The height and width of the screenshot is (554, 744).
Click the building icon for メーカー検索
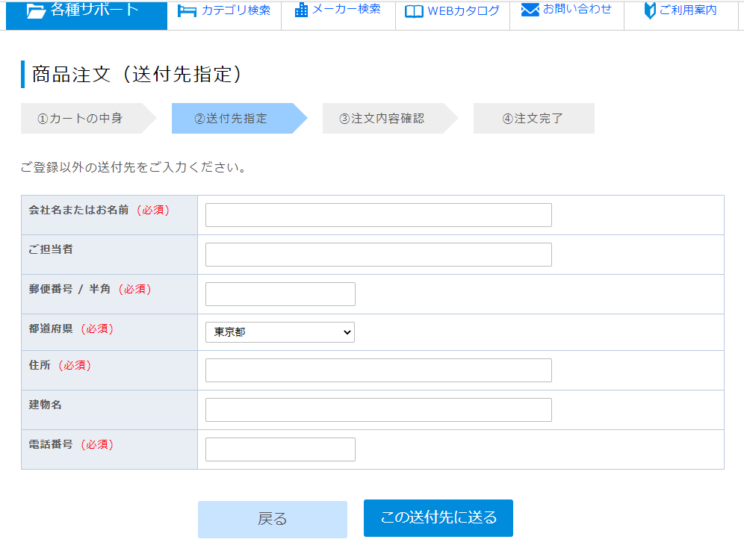coord(301,10)
